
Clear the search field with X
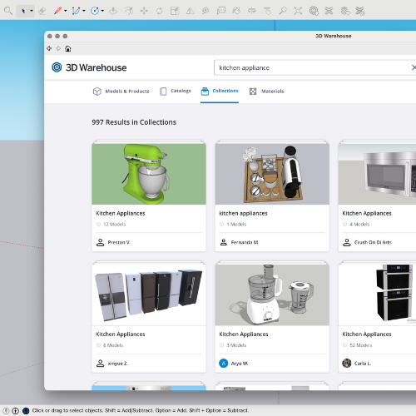coord(414,67)
